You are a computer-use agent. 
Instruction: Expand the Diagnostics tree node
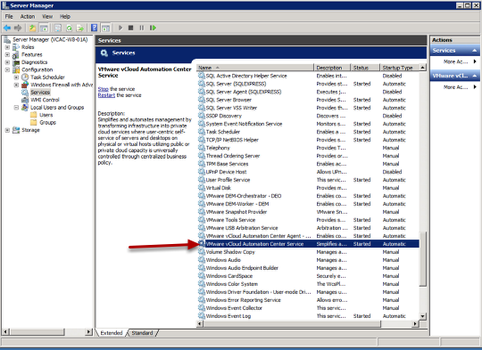click(7, 62)
